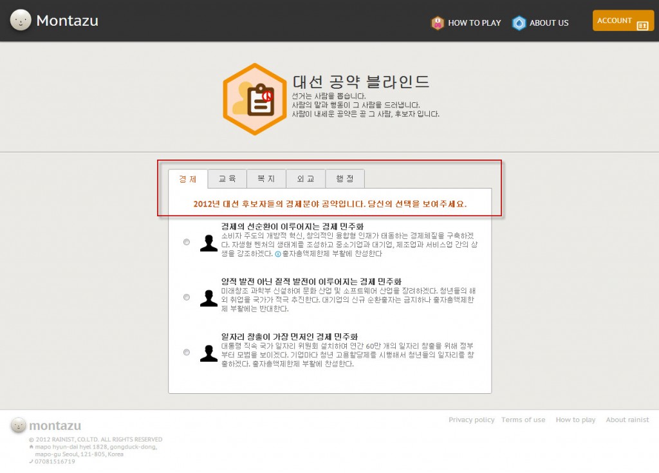Click the How to Play hexagon icon

[x=438, y=23]
